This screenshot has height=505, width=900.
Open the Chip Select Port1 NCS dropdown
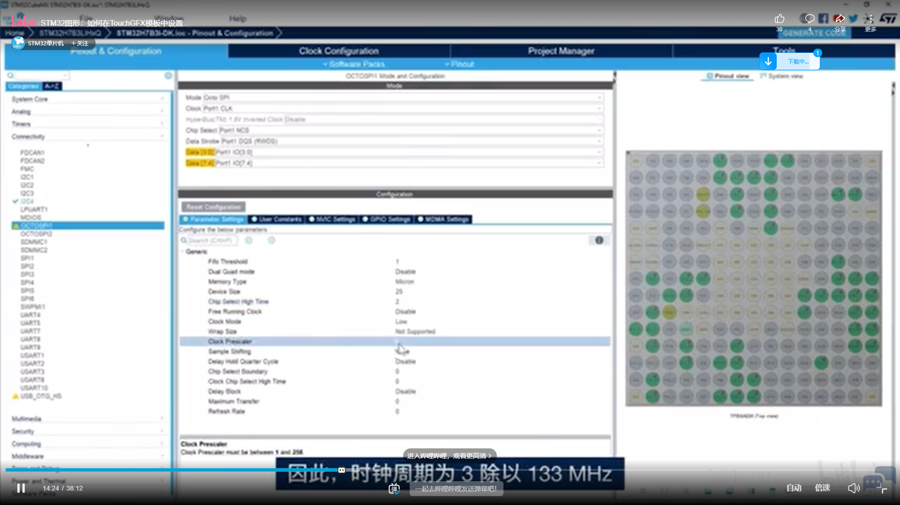coord(411,131)
